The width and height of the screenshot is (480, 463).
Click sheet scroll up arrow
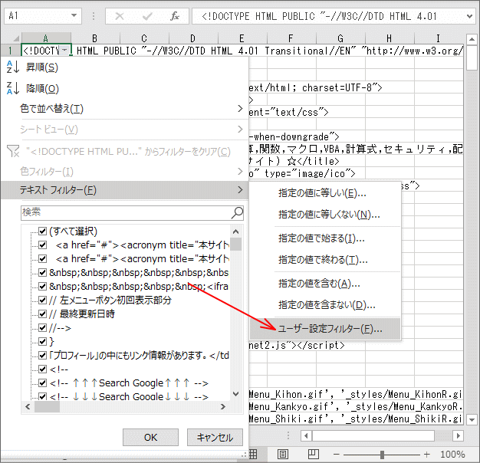coord(472,39)
